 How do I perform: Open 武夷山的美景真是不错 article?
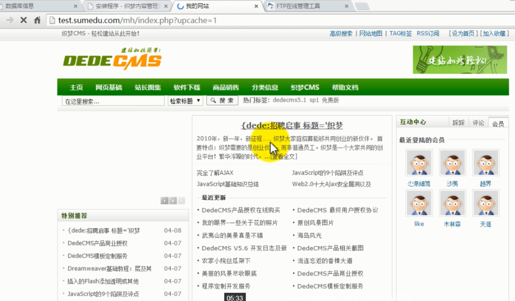[232, 235]
